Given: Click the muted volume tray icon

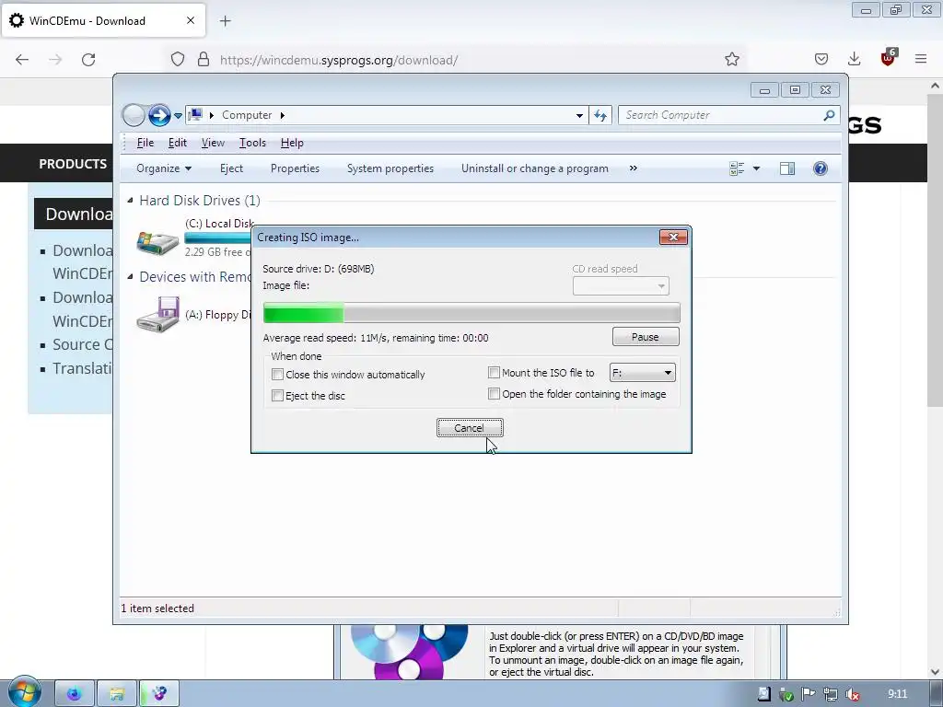Looking at the screenshot, I should [852, 694].
